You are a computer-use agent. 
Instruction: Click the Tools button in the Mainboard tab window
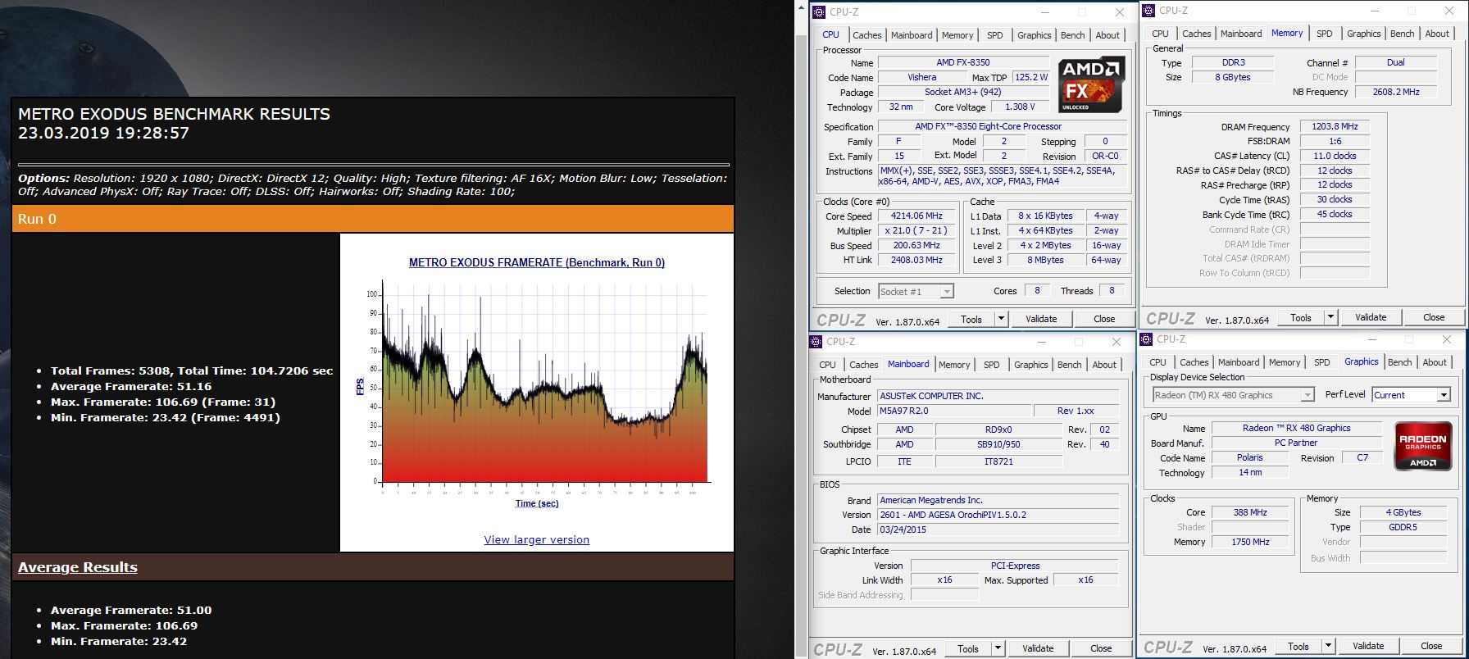968,648
